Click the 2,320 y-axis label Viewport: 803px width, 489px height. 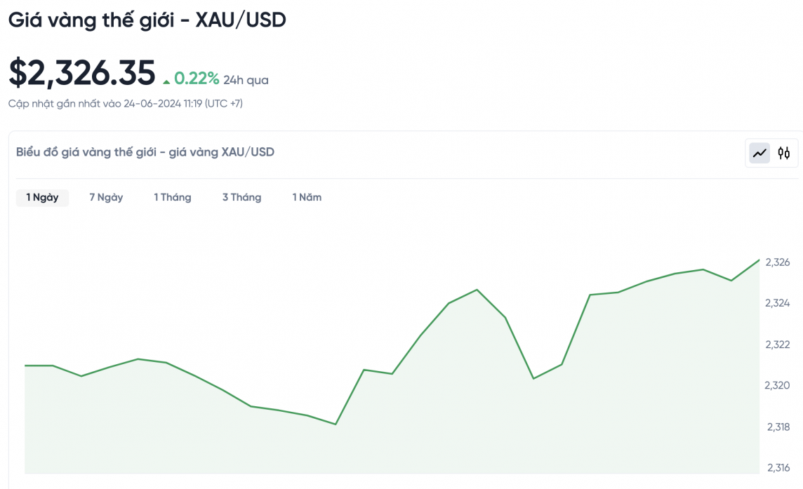777,385
